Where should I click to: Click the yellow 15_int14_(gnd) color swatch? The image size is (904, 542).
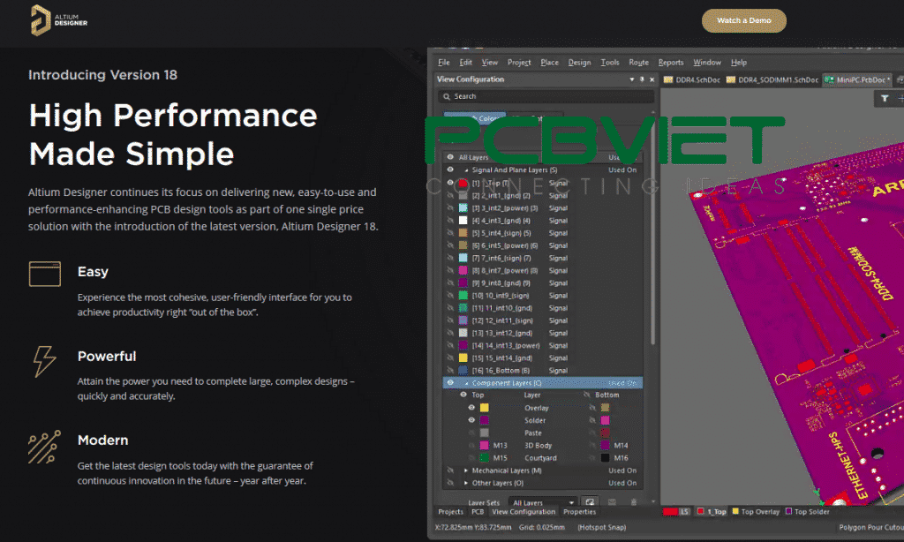[x=463, y=358]
